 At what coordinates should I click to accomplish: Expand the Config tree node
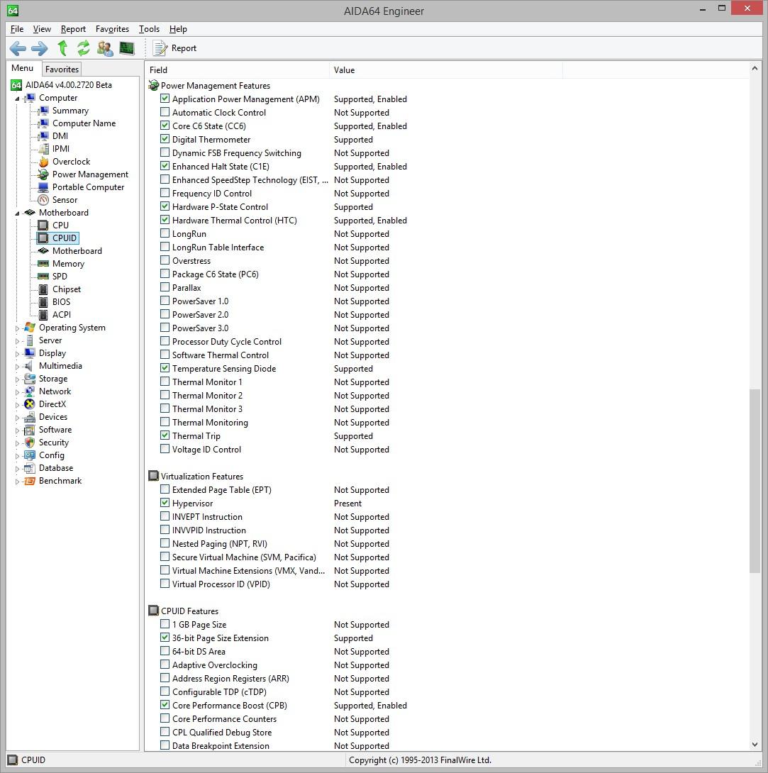pos(17,456)
